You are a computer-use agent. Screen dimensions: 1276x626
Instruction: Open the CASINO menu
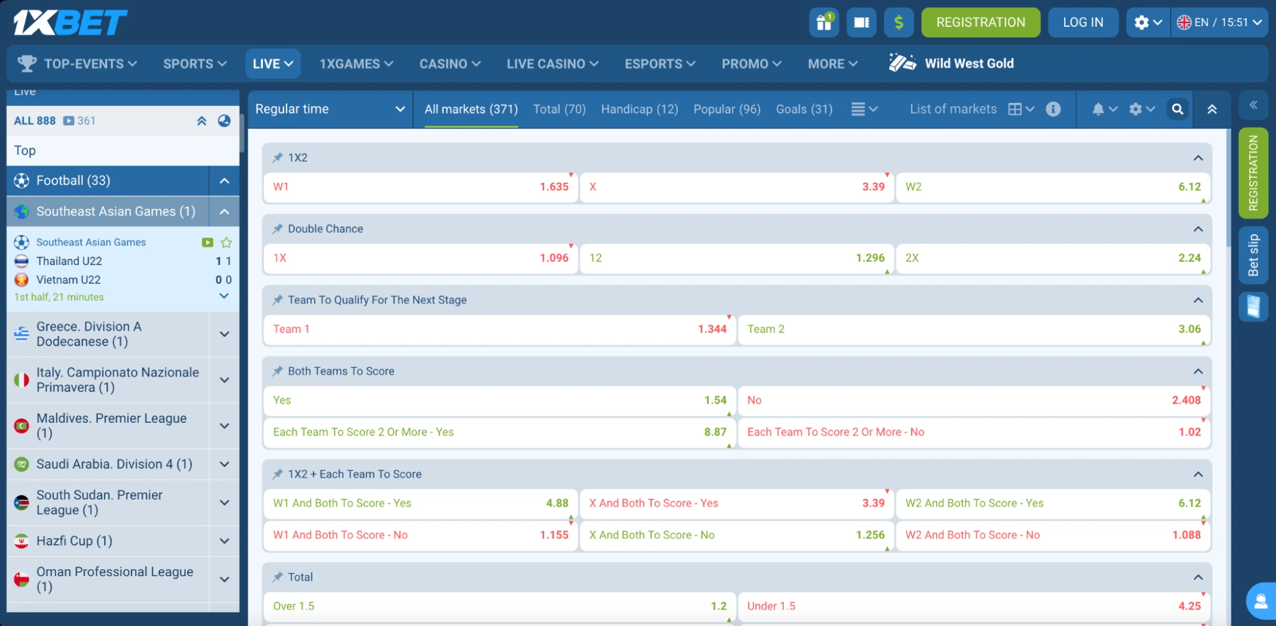[x=449, y=63]
